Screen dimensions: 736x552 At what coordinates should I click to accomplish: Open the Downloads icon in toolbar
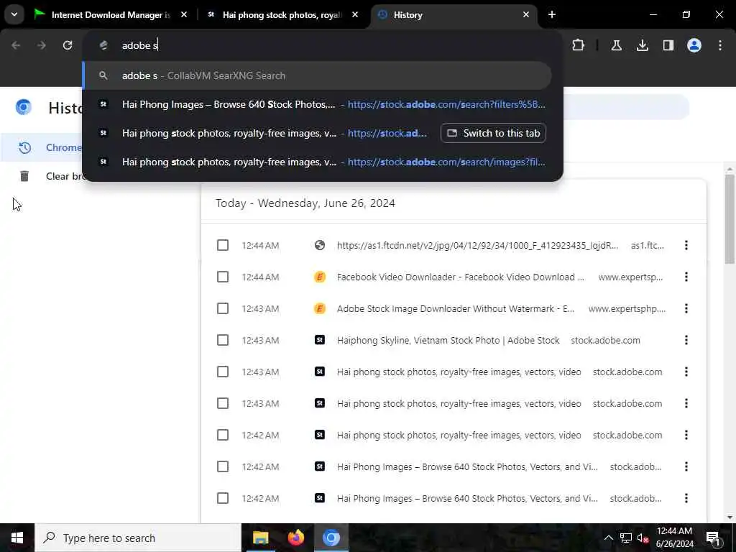(643, 45)
